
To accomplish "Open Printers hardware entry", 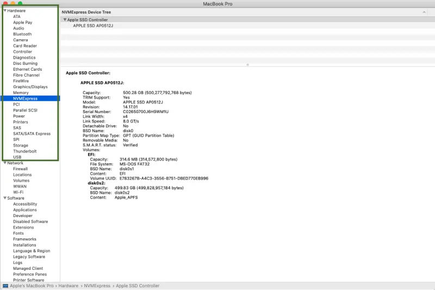I will [x=21, y=122].
